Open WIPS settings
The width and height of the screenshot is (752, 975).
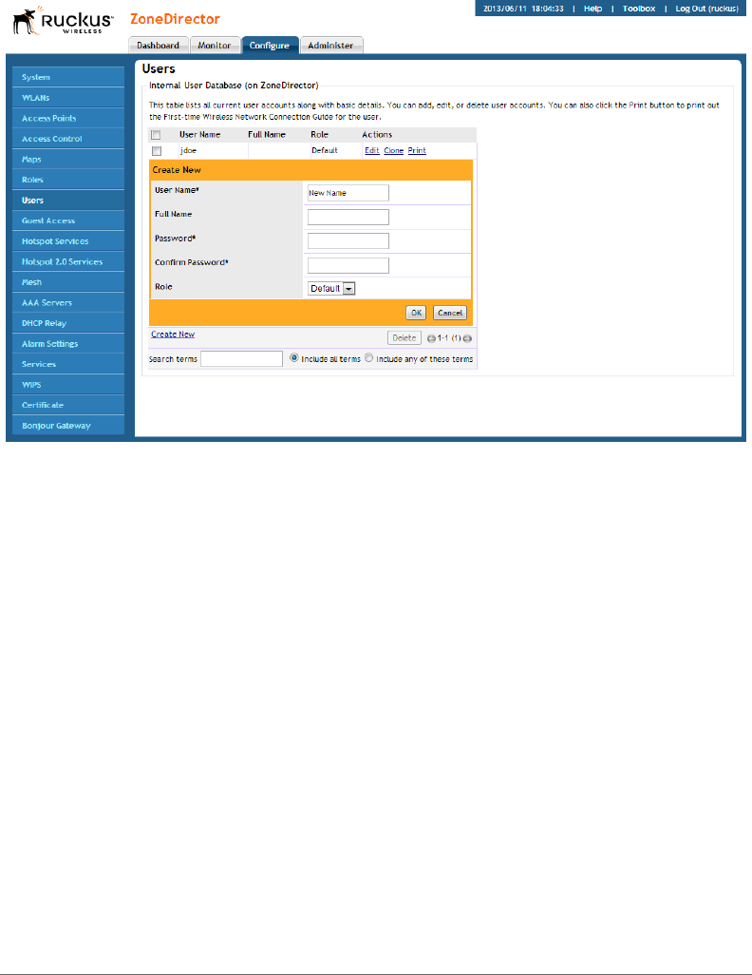coord(68,385)
